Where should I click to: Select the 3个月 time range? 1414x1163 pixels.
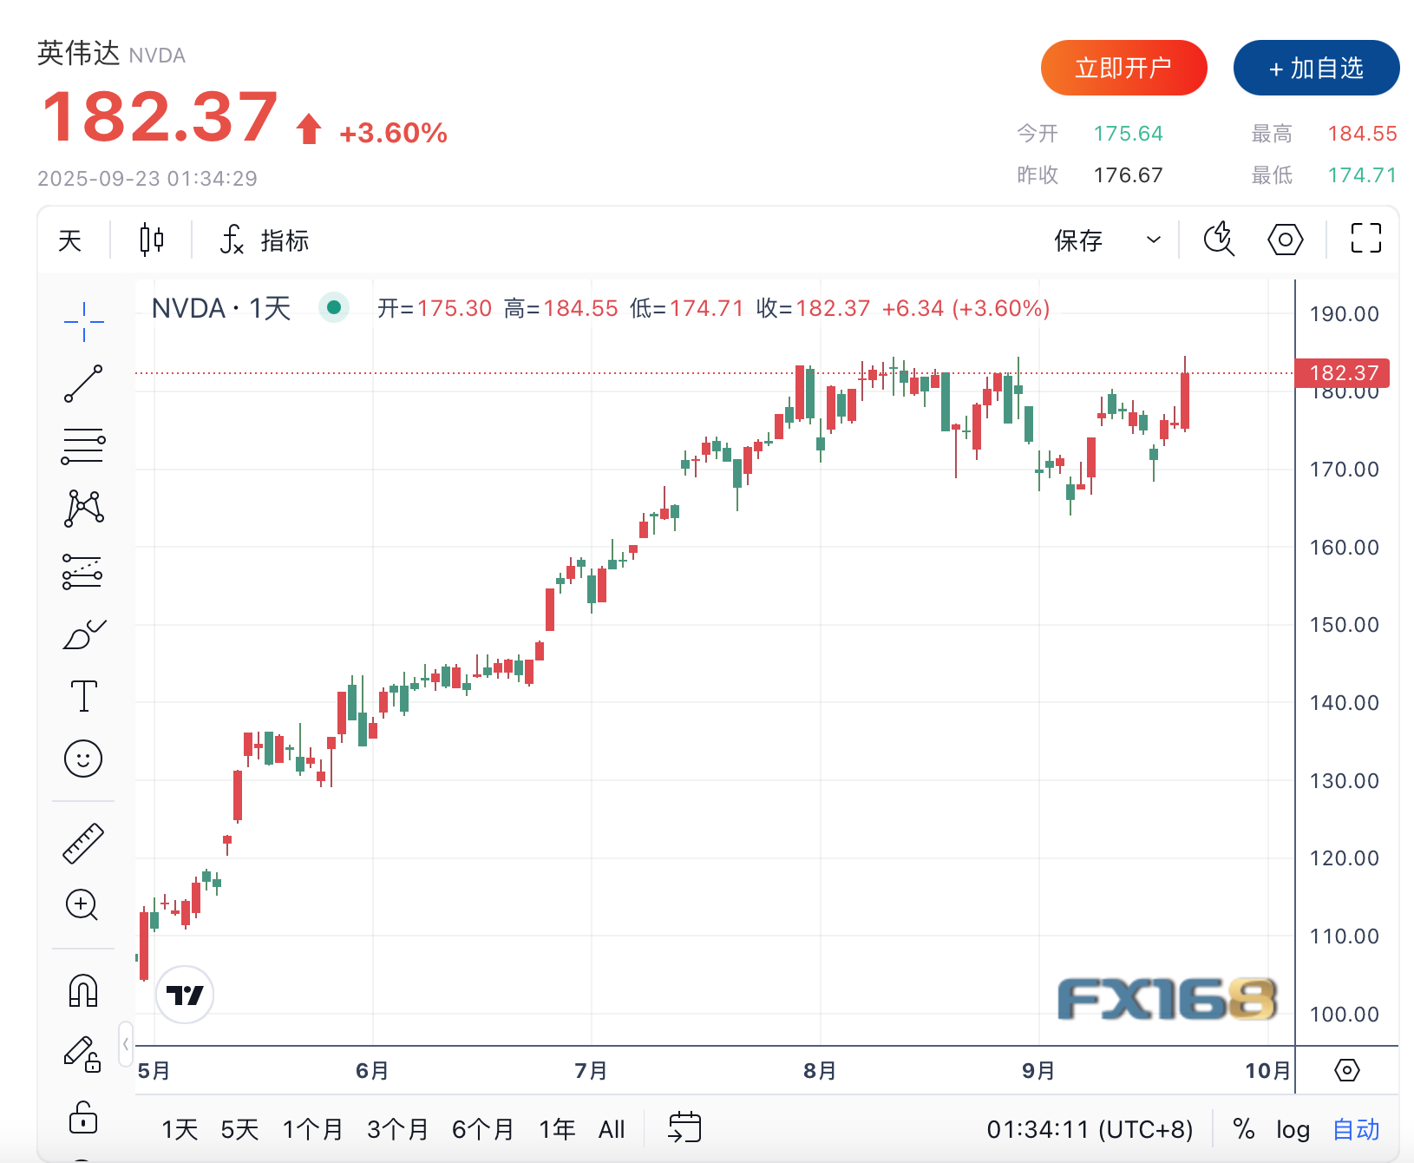397,1129
